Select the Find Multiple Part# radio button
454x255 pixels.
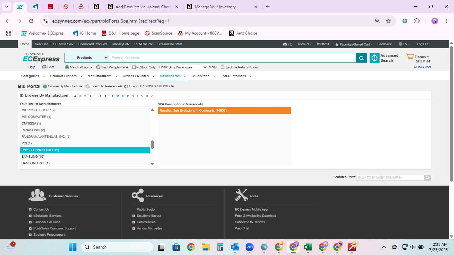point(98,67)
